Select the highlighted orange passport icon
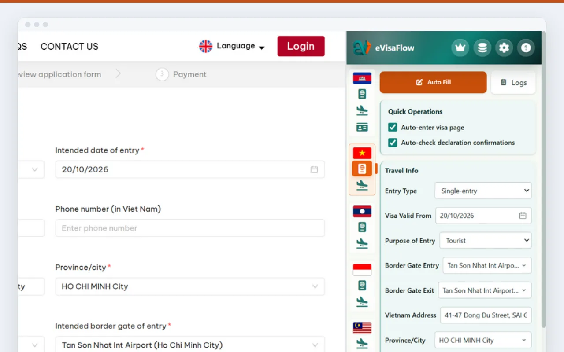This screenshot has height=352, width=564. point(362,169)
